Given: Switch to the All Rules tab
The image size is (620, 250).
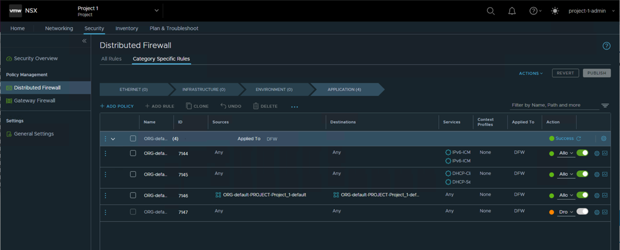Looking at the screenshot, I should (112, 58).
